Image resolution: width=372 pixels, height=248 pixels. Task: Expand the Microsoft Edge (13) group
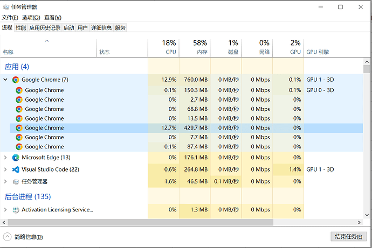5,158
